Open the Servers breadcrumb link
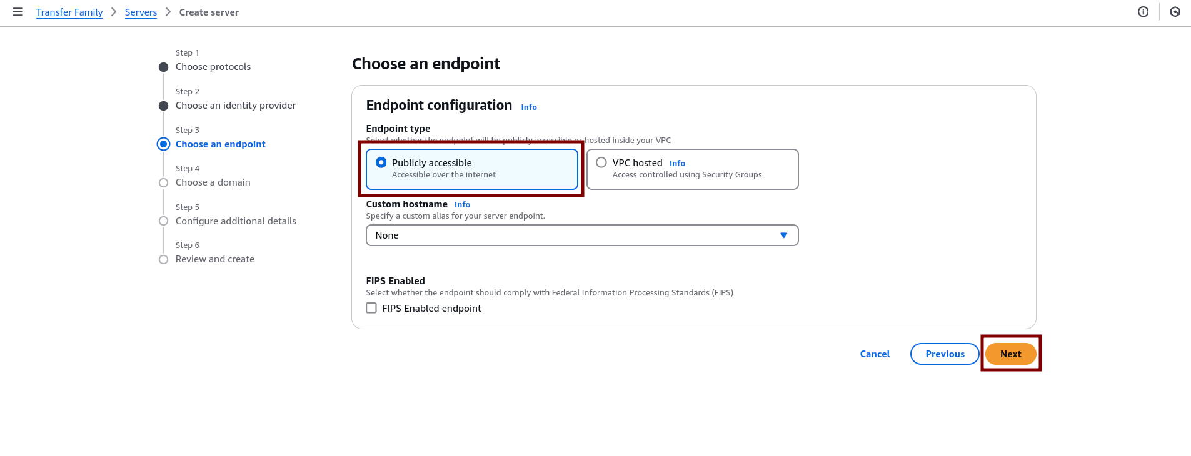 click(x=141, y=12)
